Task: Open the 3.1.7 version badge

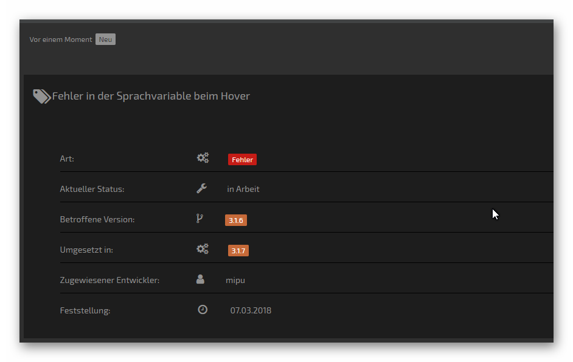Action: tap(238, 251)
